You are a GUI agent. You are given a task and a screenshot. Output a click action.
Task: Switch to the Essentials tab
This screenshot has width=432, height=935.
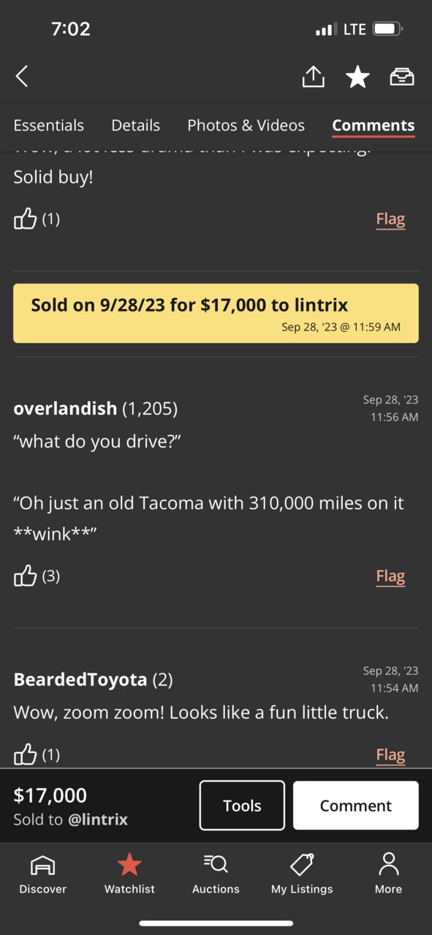[49, 125]
